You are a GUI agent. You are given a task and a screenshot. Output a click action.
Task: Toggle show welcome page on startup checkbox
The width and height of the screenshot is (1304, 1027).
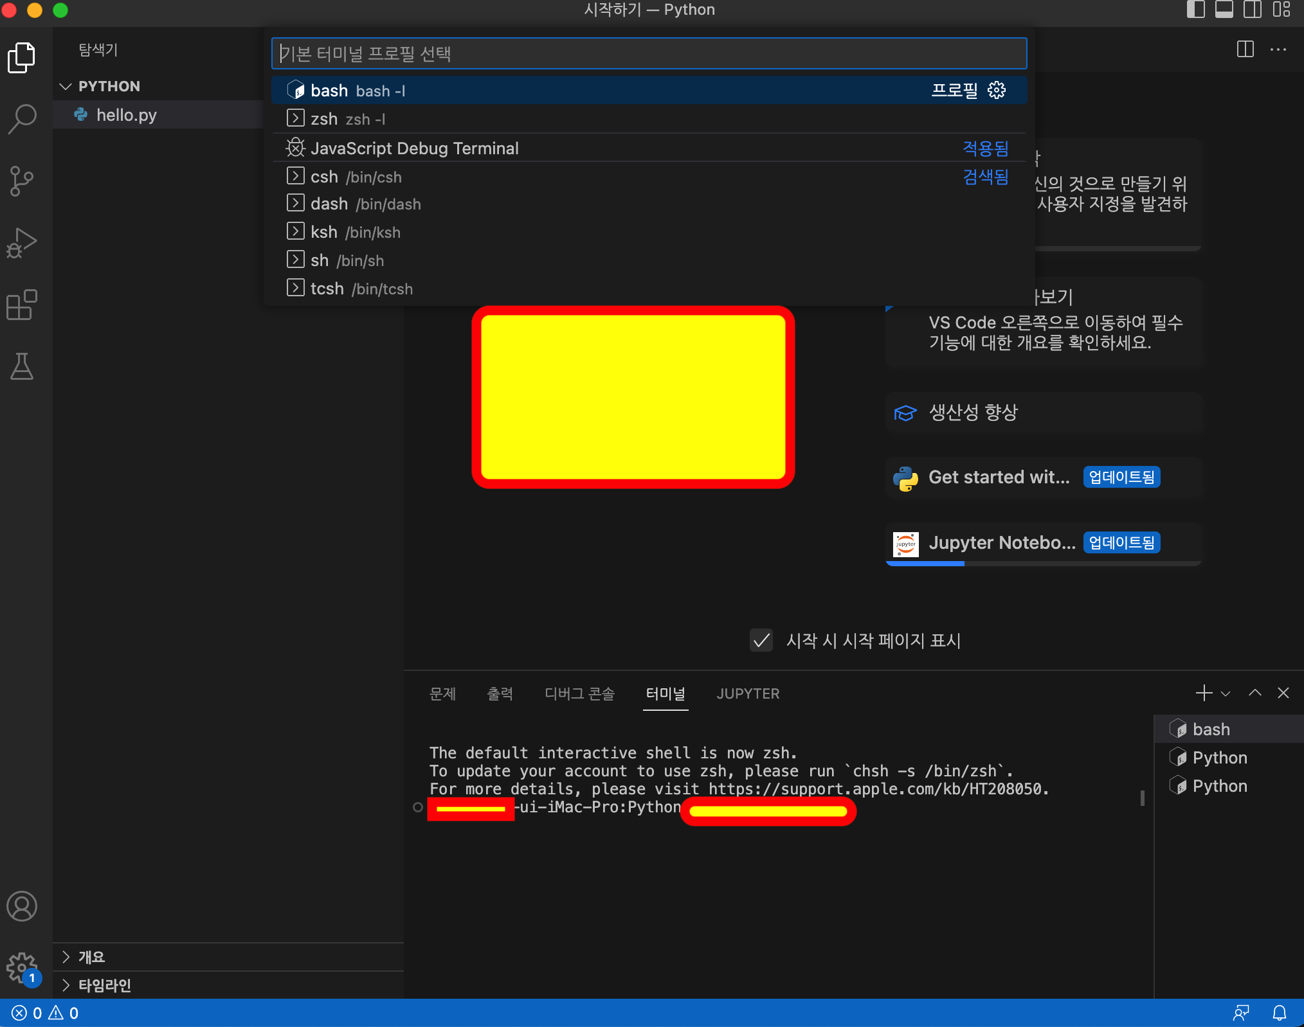pyautogui.click(x=761, y=640)
